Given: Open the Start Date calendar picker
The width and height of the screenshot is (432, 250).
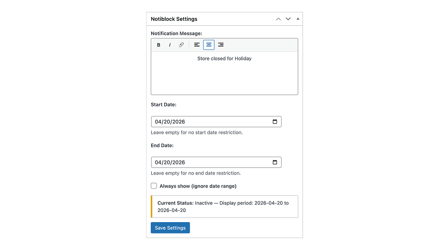Looking at the screenshot, I should pyautogui.click(x=275, y=122).
